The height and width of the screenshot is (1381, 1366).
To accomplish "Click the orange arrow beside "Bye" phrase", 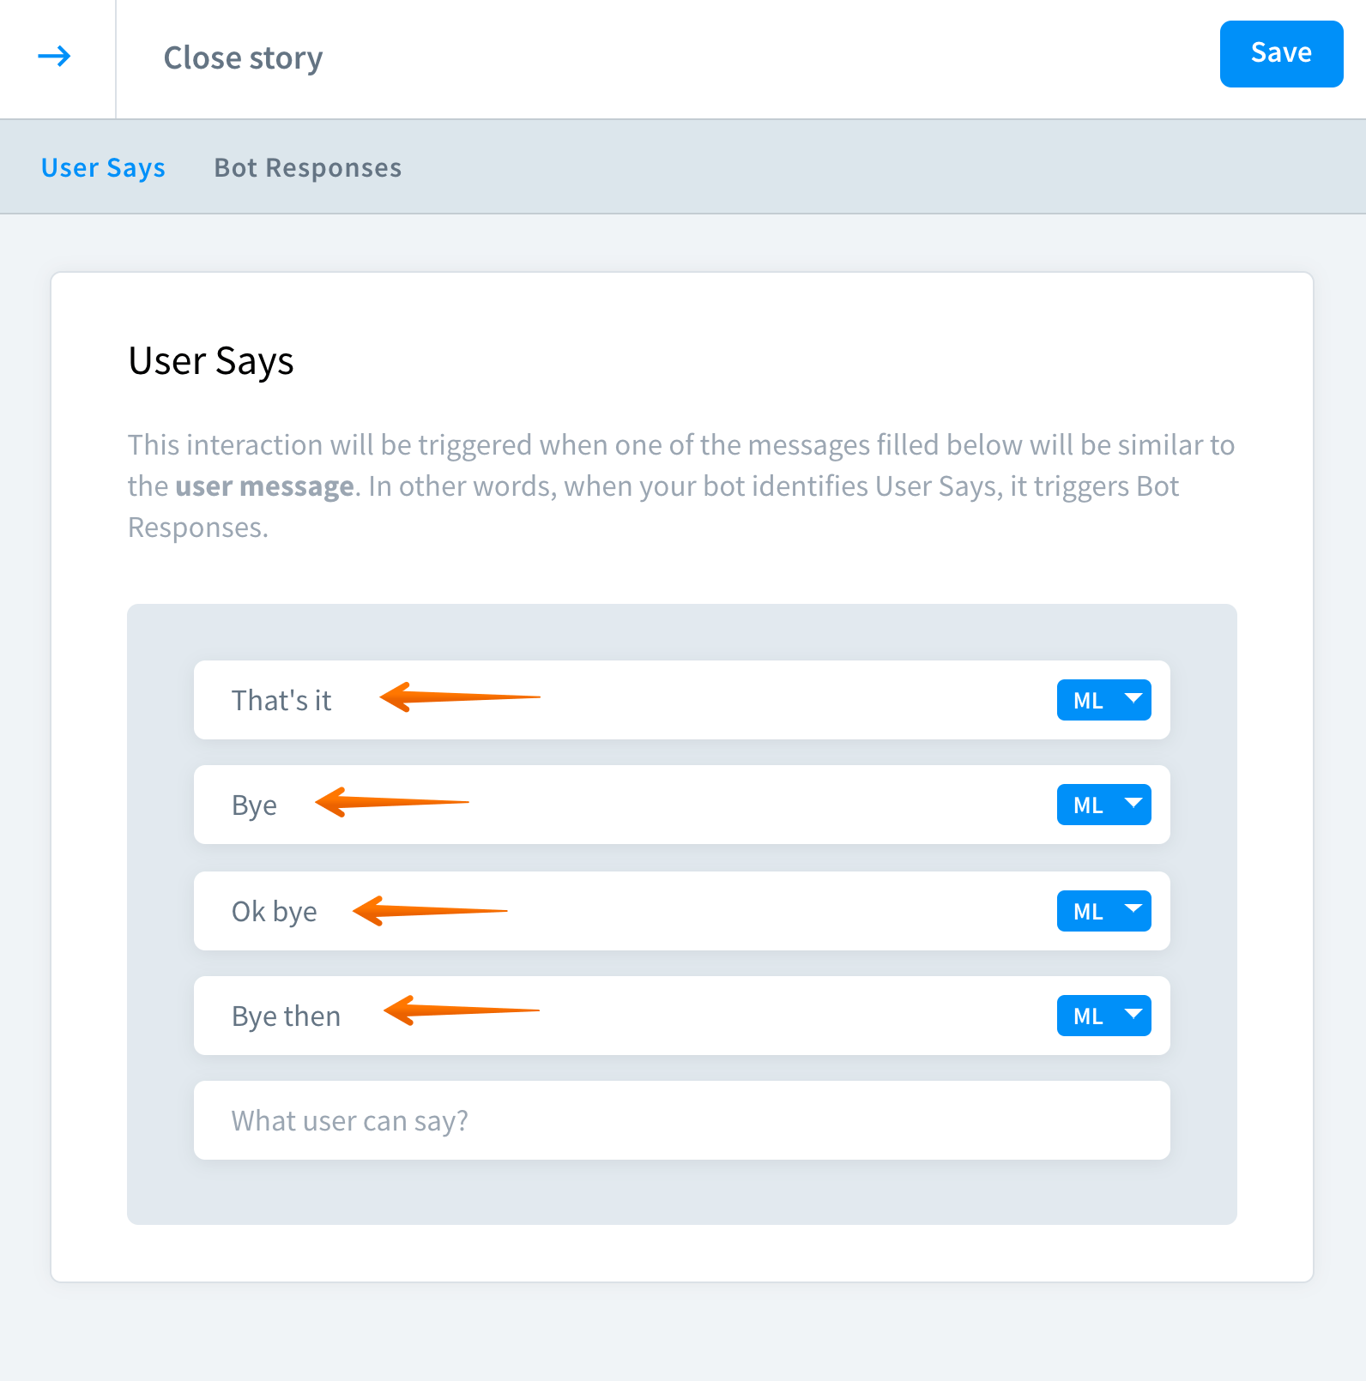I will 391,803.
